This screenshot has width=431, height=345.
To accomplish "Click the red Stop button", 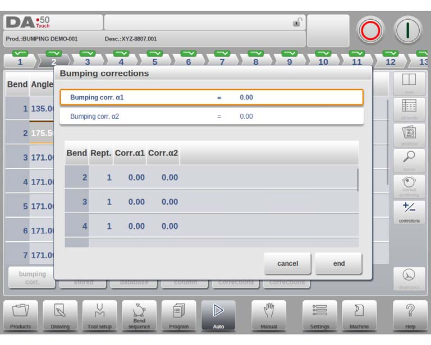I will tap(370, 30).
